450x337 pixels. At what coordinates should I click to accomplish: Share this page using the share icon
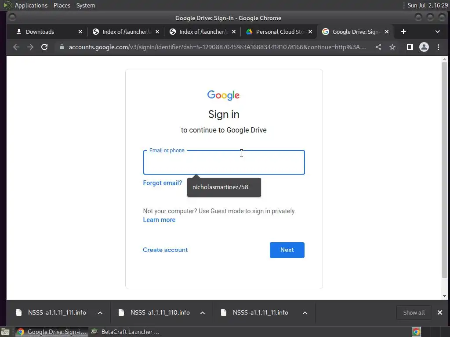click(378, 47)
